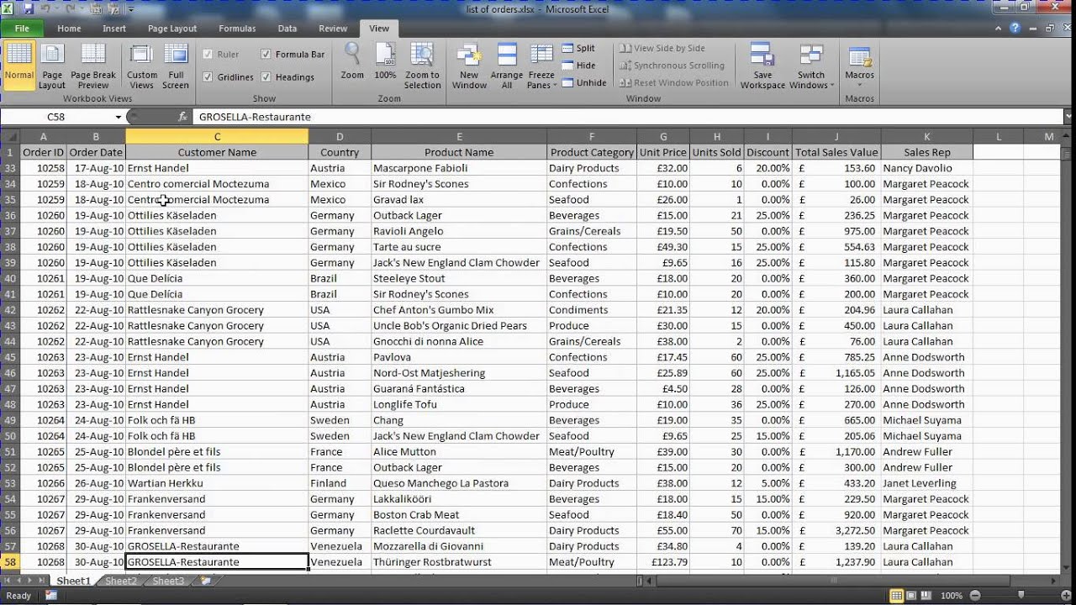1076x605 pixels.
Task: Switch to Sheet2 tab
Action: (121, 581)
